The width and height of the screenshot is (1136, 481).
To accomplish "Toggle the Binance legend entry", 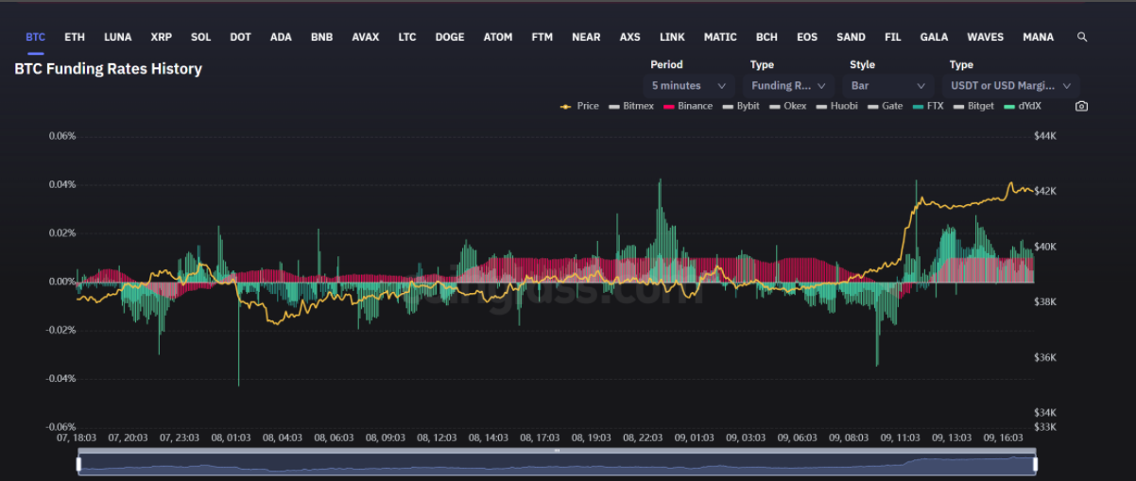I will [688, 106].
